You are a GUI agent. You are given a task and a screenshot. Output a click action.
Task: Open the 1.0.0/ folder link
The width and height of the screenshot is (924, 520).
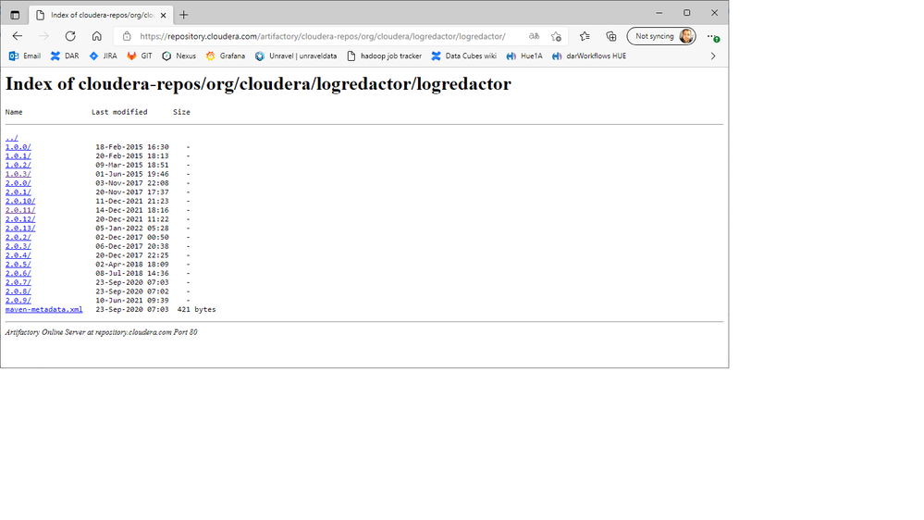tap(18, 147)
